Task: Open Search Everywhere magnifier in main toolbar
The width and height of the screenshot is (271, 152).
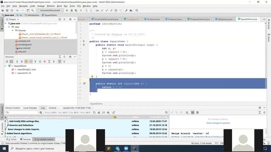Action: click(x=137, y=11)
